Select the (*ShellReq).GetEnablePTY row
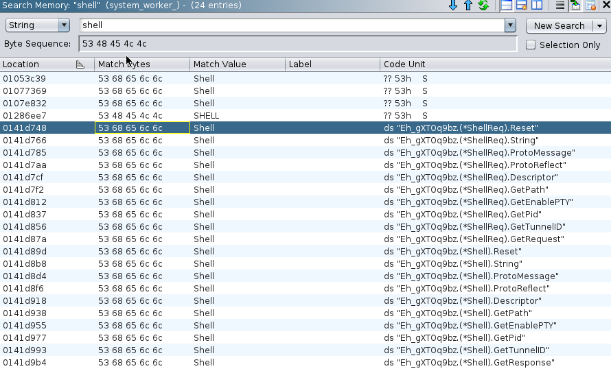 tap(305, 202)
